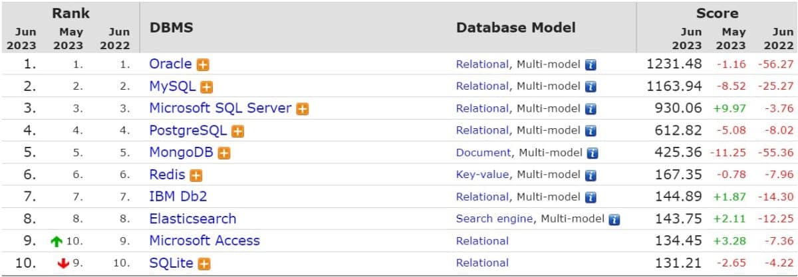
Task: Open the Oracle DBMS link
Action: tap(170, 64)
